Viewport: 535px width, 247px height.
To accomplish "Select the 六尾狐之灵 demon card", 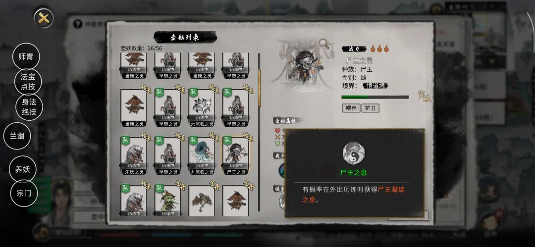I will click(202, 108).
